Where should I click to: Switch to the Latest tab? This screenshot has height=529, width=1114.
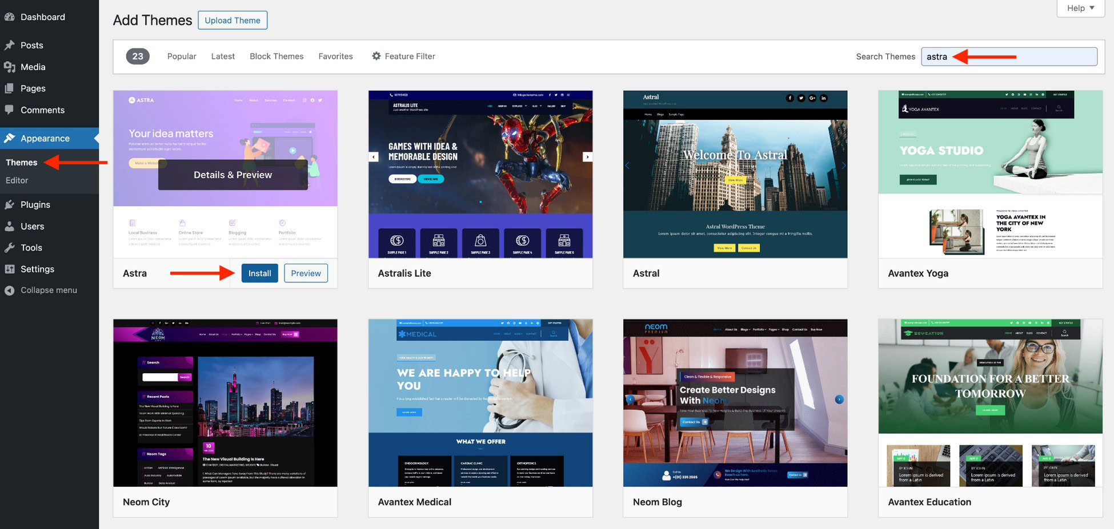pos(223,56)
